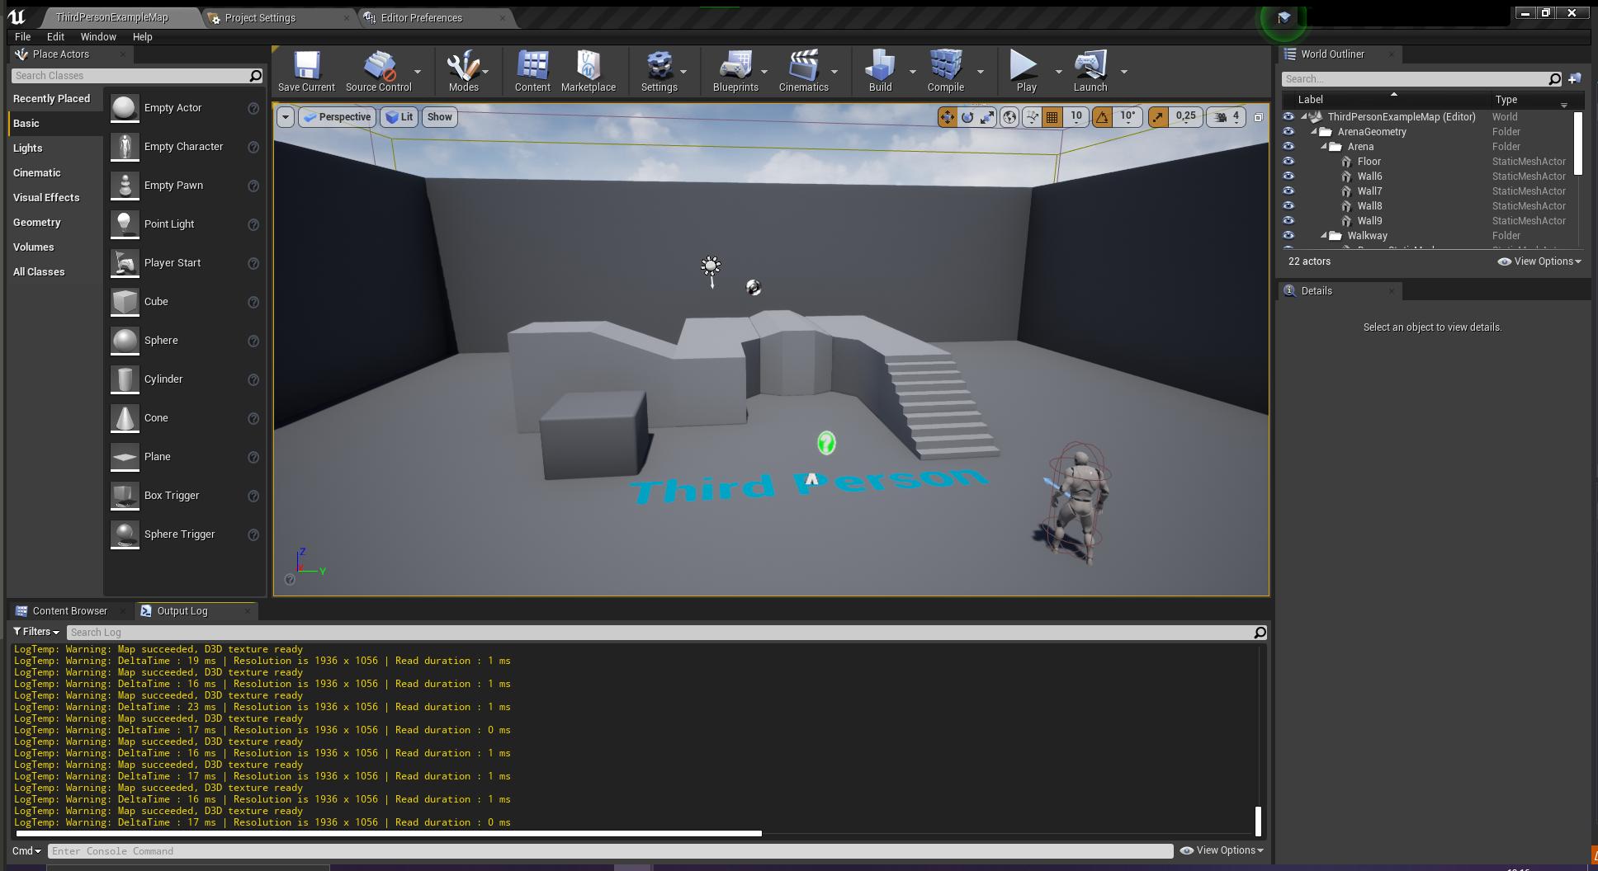Select the scale gizmo tool in viewport

987,117
